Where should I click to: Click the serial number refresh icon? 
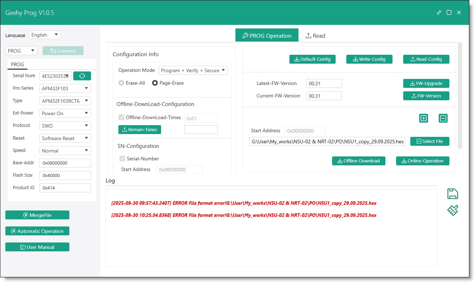[x=82, y=76]
